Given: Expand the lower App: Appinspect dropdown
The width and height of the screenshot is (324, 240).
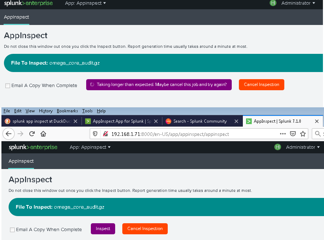Looking at the screenshot, I should [90, 147].
